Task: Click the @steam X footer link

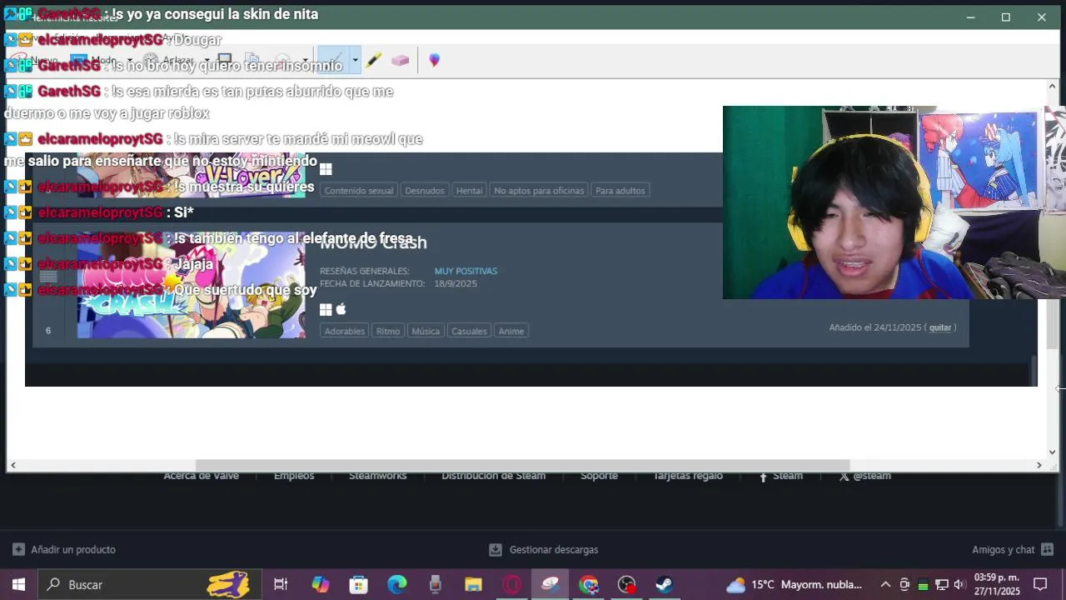Action: (x=865, y=477)
